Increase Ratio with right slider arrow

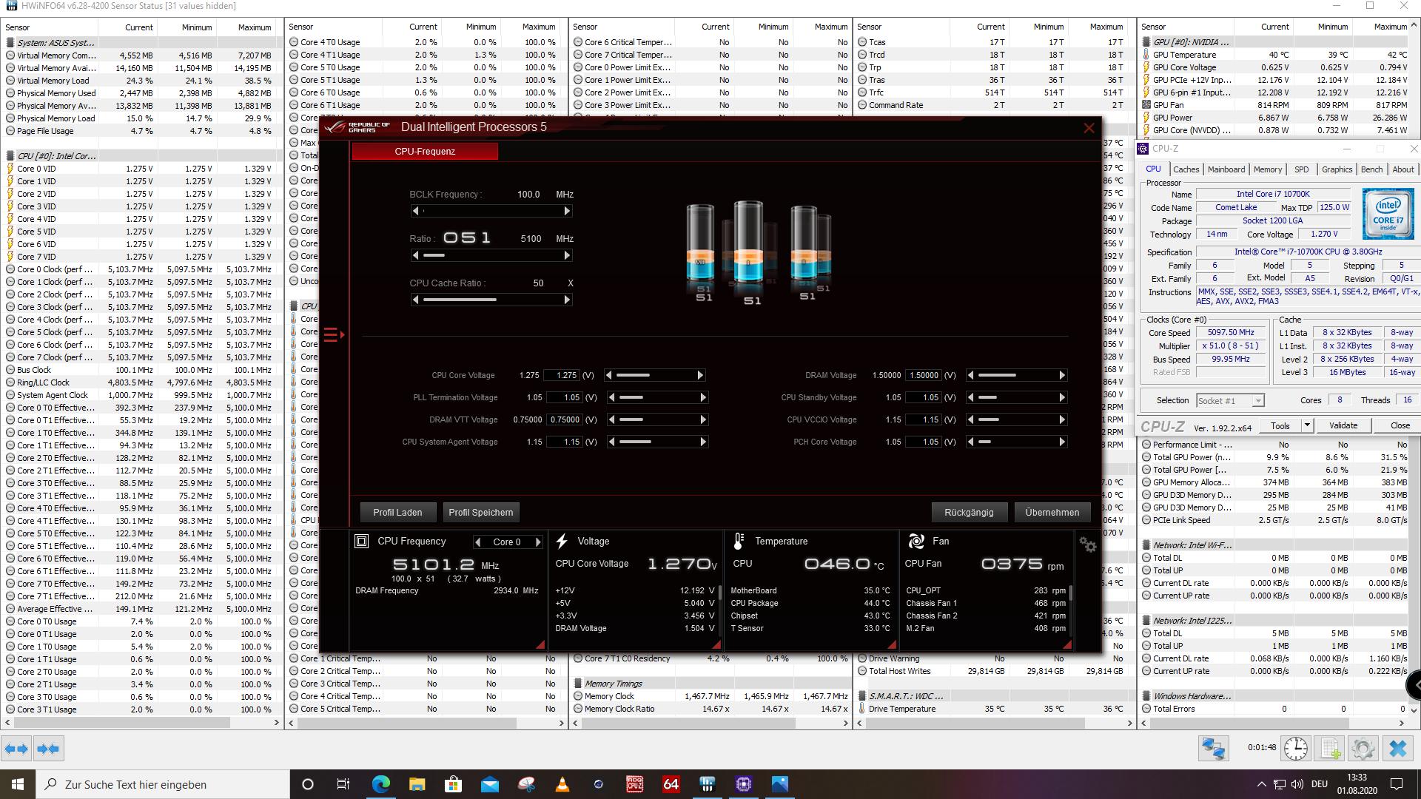(x=567, y=255)
